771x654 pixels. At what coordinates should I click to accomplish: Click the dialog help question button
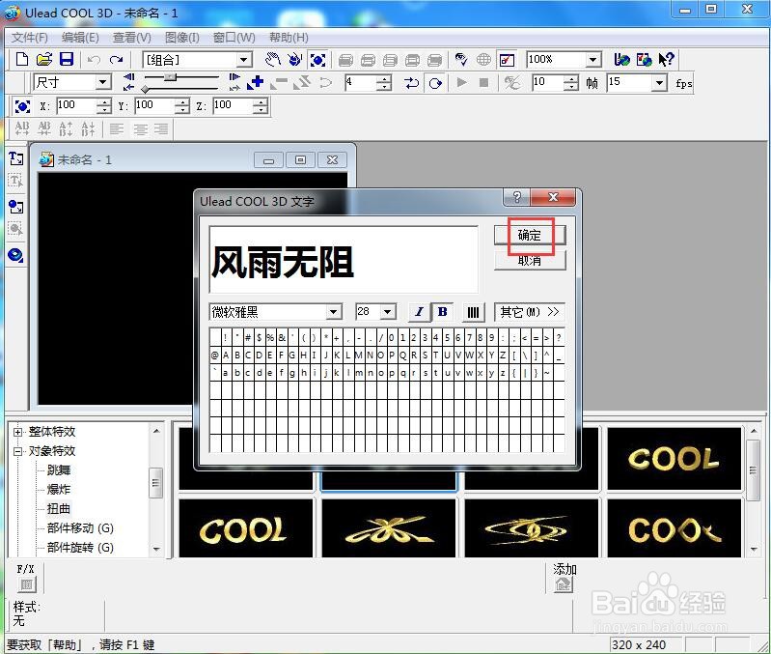(x=517, y=197)
